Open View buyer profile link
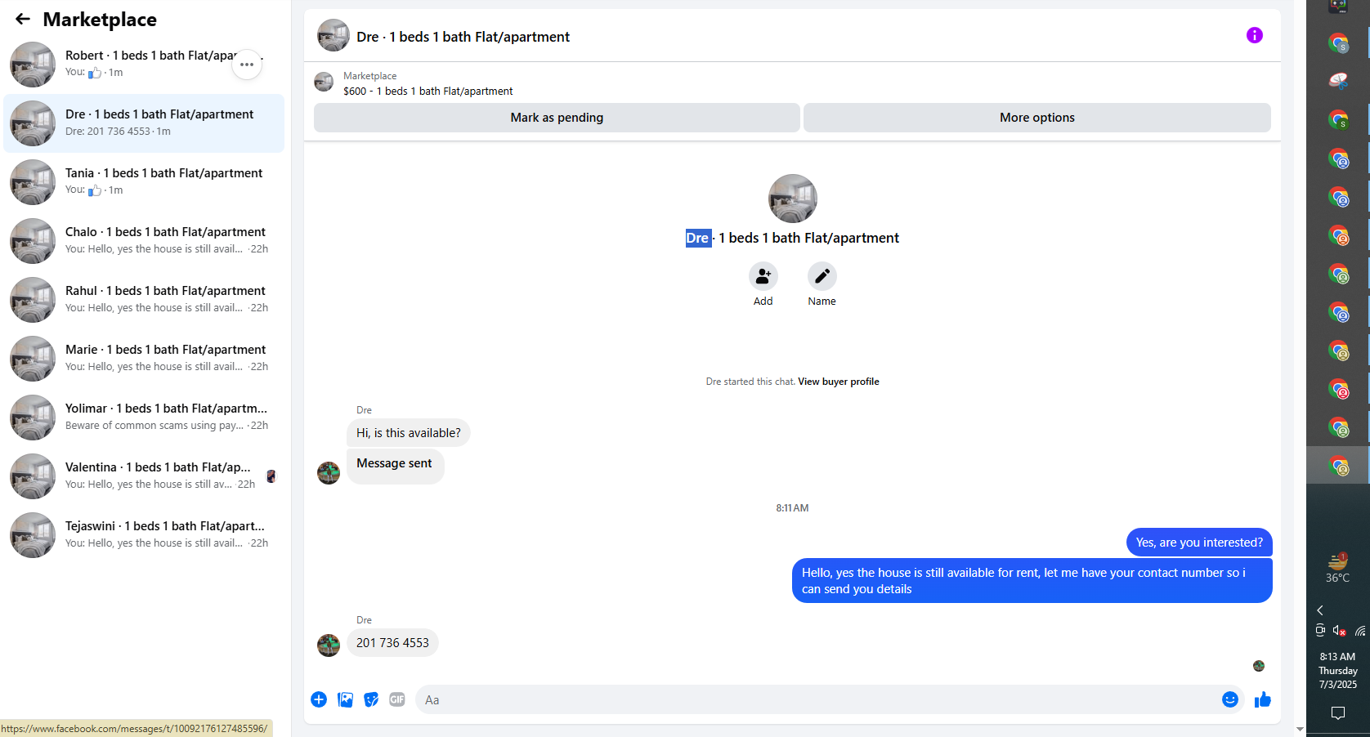The width and height of the screenshot is (1370, 737). point(838,382)
